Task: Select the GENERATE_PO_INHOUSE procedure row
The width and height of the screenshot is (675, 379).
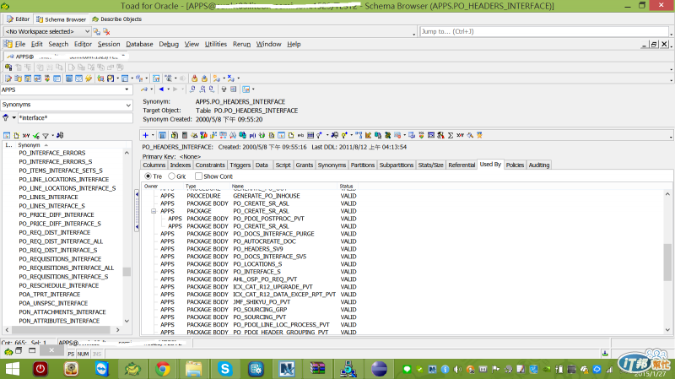Action: coord(267,196)
